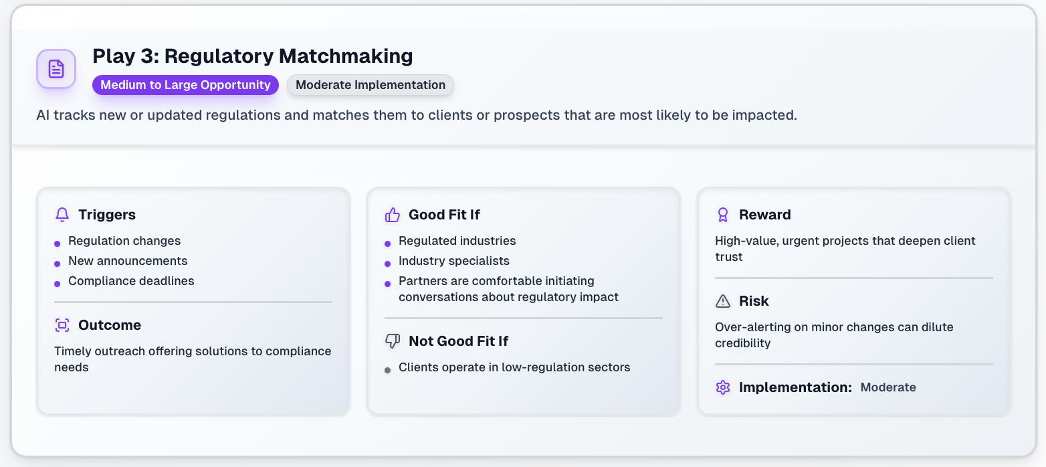
Task: Select the Moderate Implementation badge
Action: (371, 85)
